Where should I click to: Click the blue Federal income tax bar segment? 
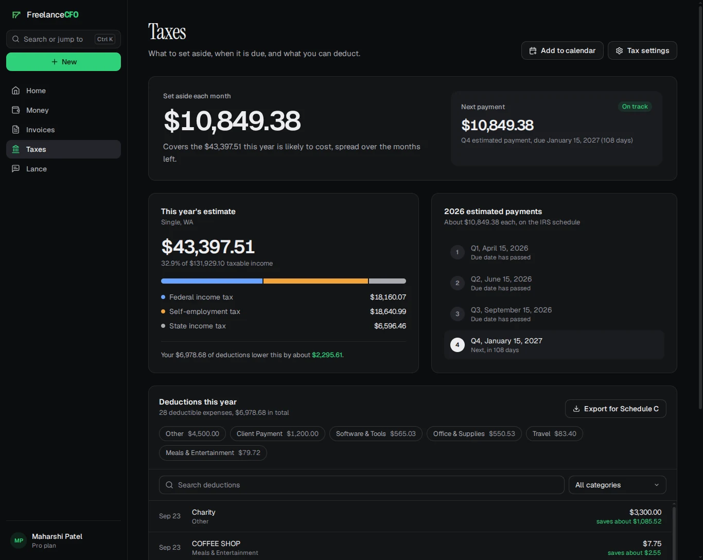212,281
